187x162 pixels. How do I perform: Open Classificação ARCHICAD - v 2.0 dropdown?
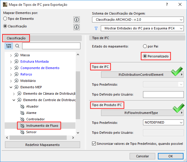138,20
